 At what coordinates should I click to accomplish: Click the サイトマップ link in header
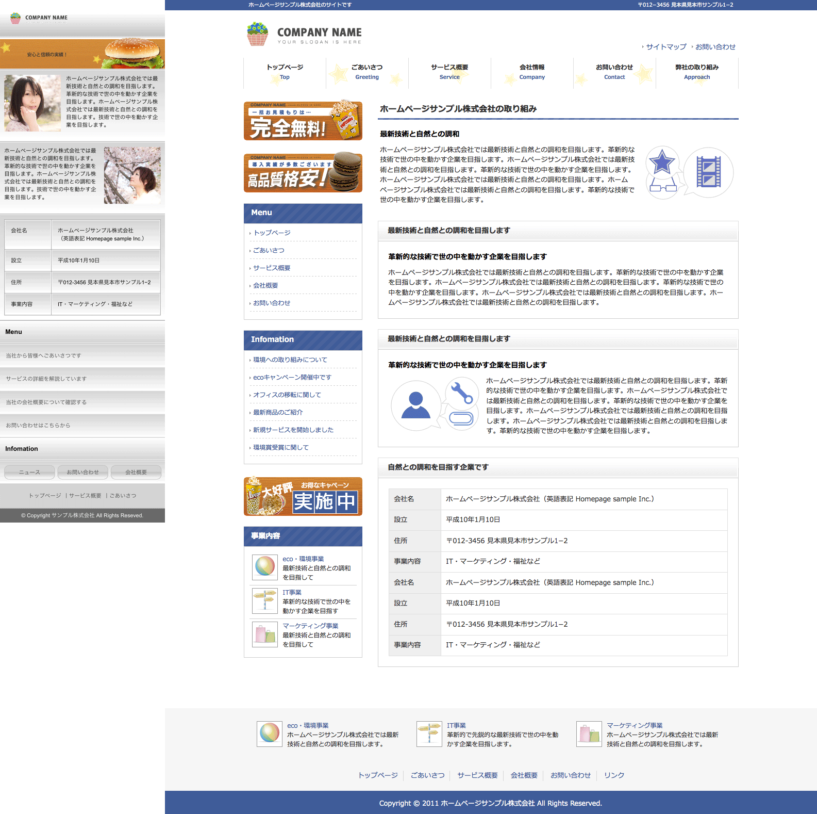[666, 47]
